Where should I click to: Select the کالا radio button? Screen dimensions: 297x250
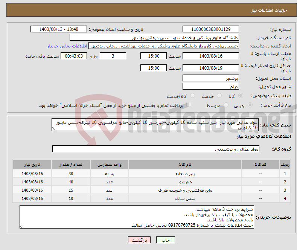241,96
